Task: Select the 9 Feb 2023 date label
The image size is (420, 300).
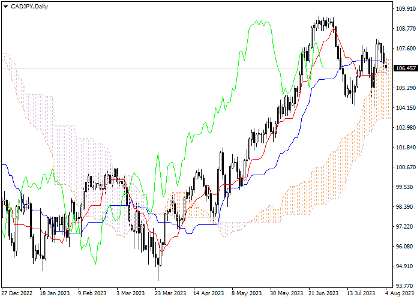Action: pyautogui.click(x=92, y=293)
